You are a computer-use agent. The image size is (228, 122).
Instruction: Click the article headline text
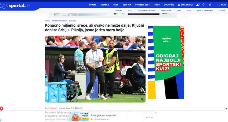tap(94, 28)
